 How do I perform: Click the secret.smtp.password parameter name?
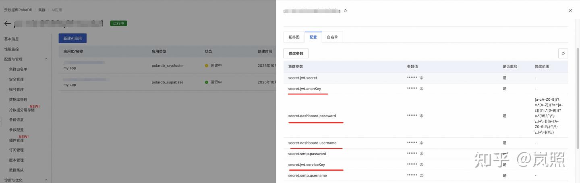[x=307, y=154]
